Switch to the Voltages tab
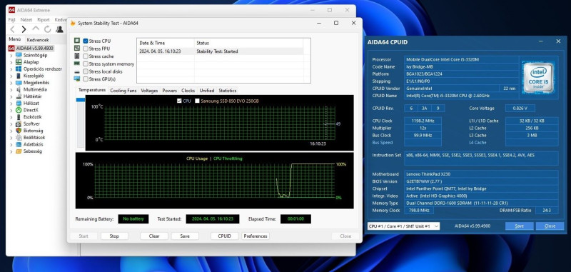 pyautogui.click(x=149, y=90)
